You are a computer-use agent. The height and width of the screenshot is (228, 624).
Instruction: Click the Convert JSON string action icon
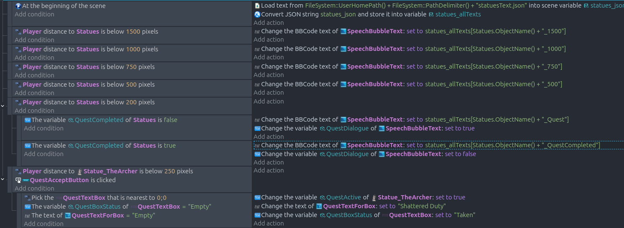coord(257,14)
